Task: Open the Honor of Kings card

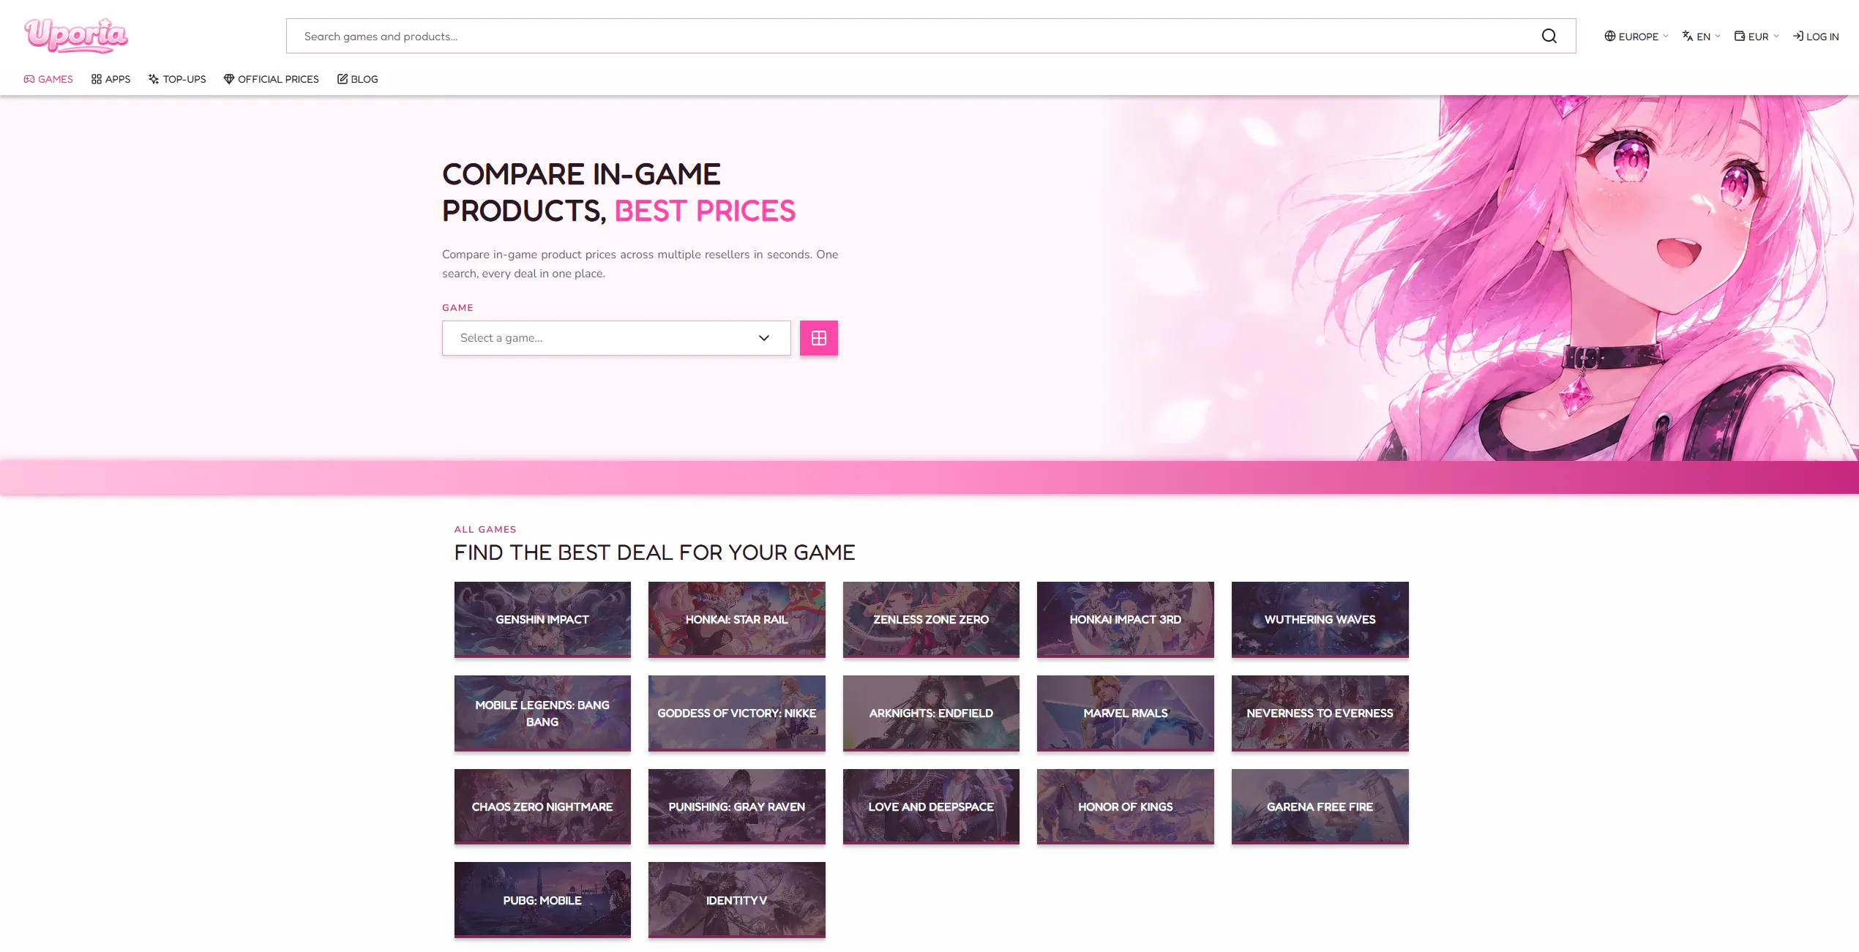Action: click(1125, 807)
